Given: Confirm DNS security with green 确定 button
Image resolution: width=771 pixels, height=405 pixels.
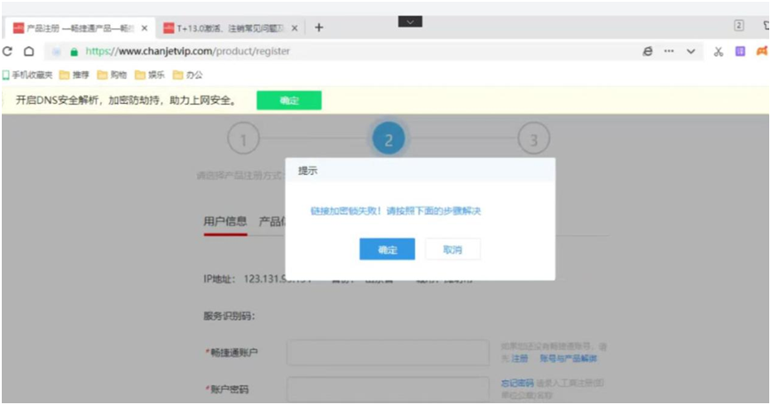Looking at the screenshot, I should coord(289,100).
